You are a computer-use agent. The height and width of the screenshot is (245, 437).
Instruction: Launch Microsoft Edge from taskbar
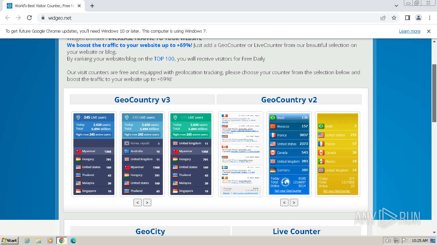73,241
